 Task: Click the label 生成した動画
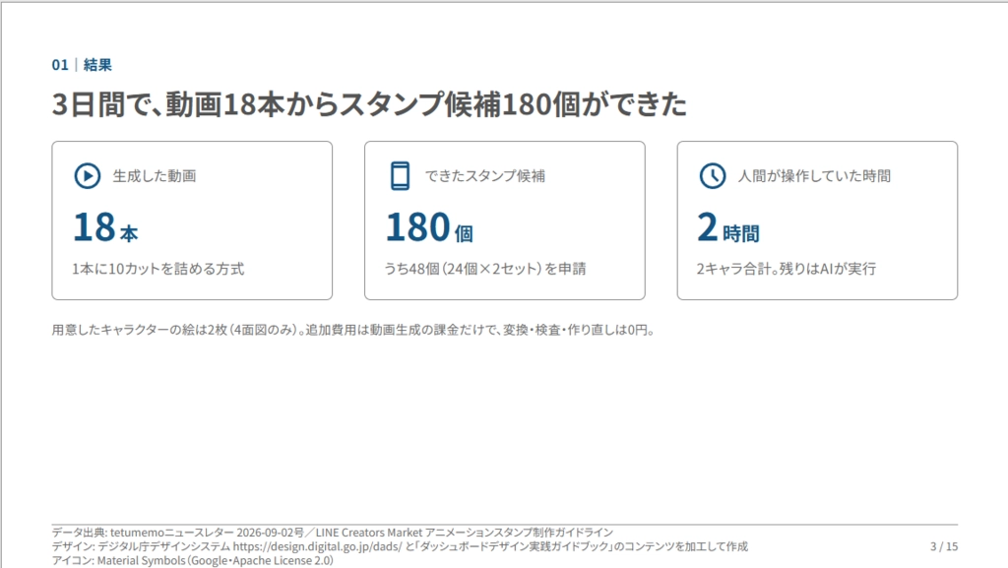point(155,176)
